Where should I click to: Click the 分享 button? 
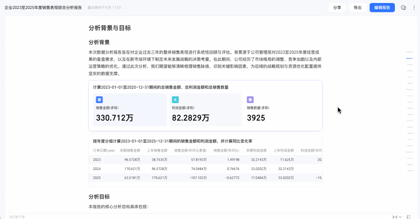point(337,8)
